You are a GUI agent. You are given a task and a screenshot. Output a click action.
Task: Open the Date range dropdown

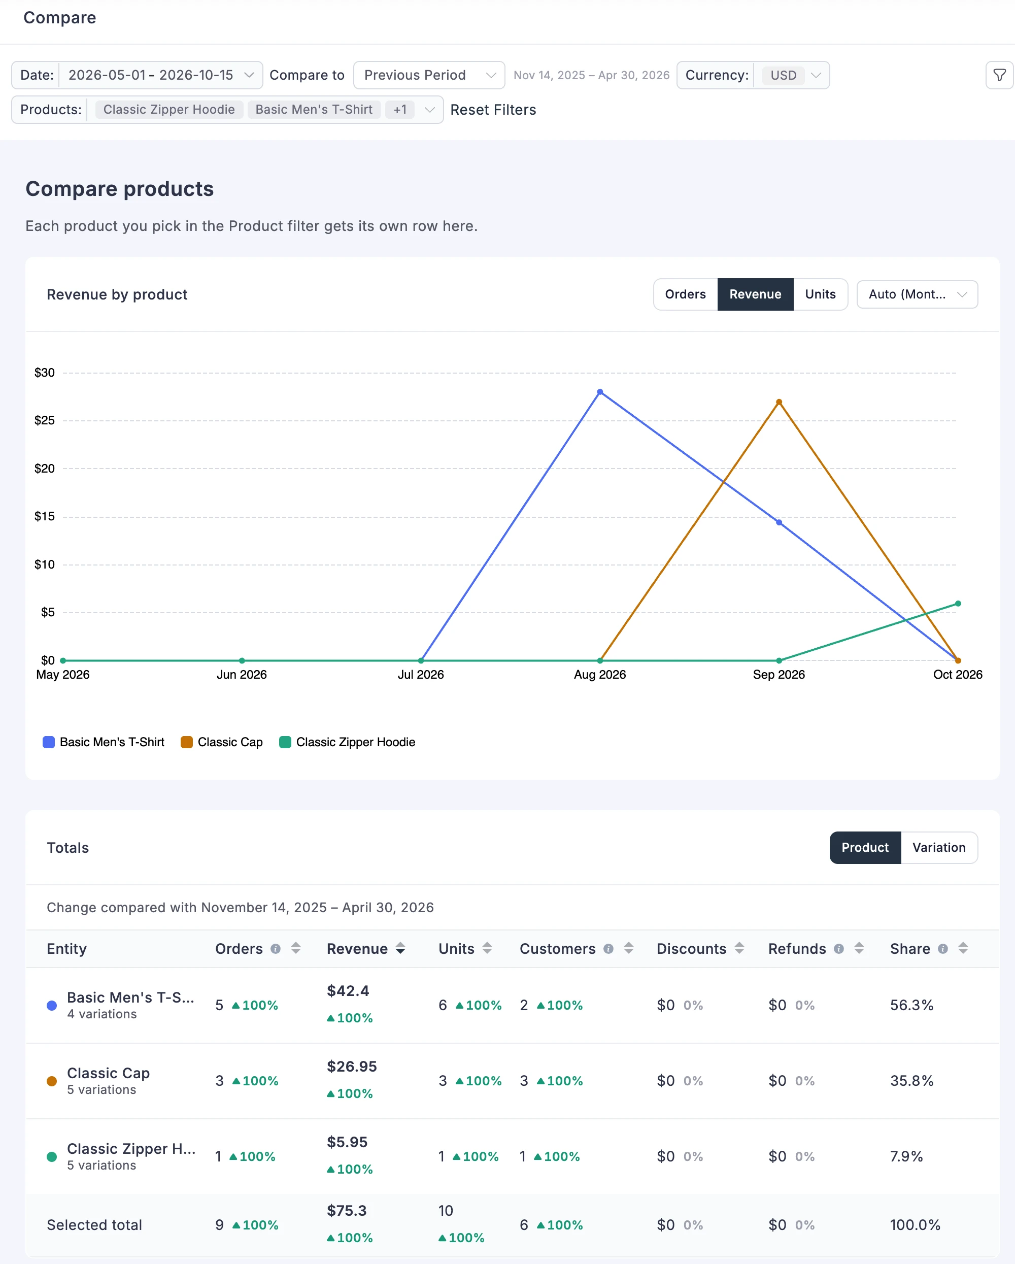click(x=137, y=75)
